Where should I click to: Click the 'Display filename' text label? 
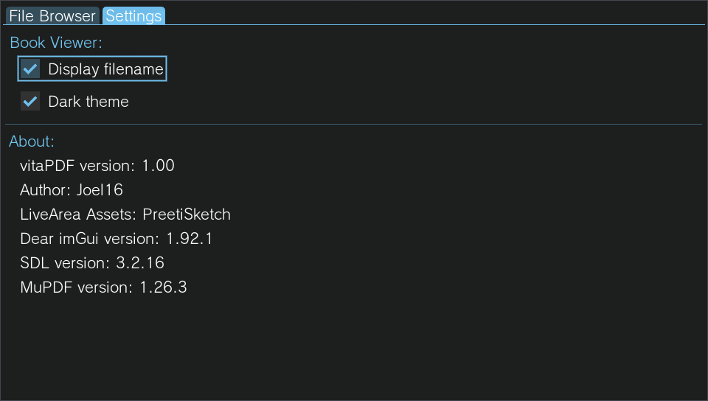point(105,69)
